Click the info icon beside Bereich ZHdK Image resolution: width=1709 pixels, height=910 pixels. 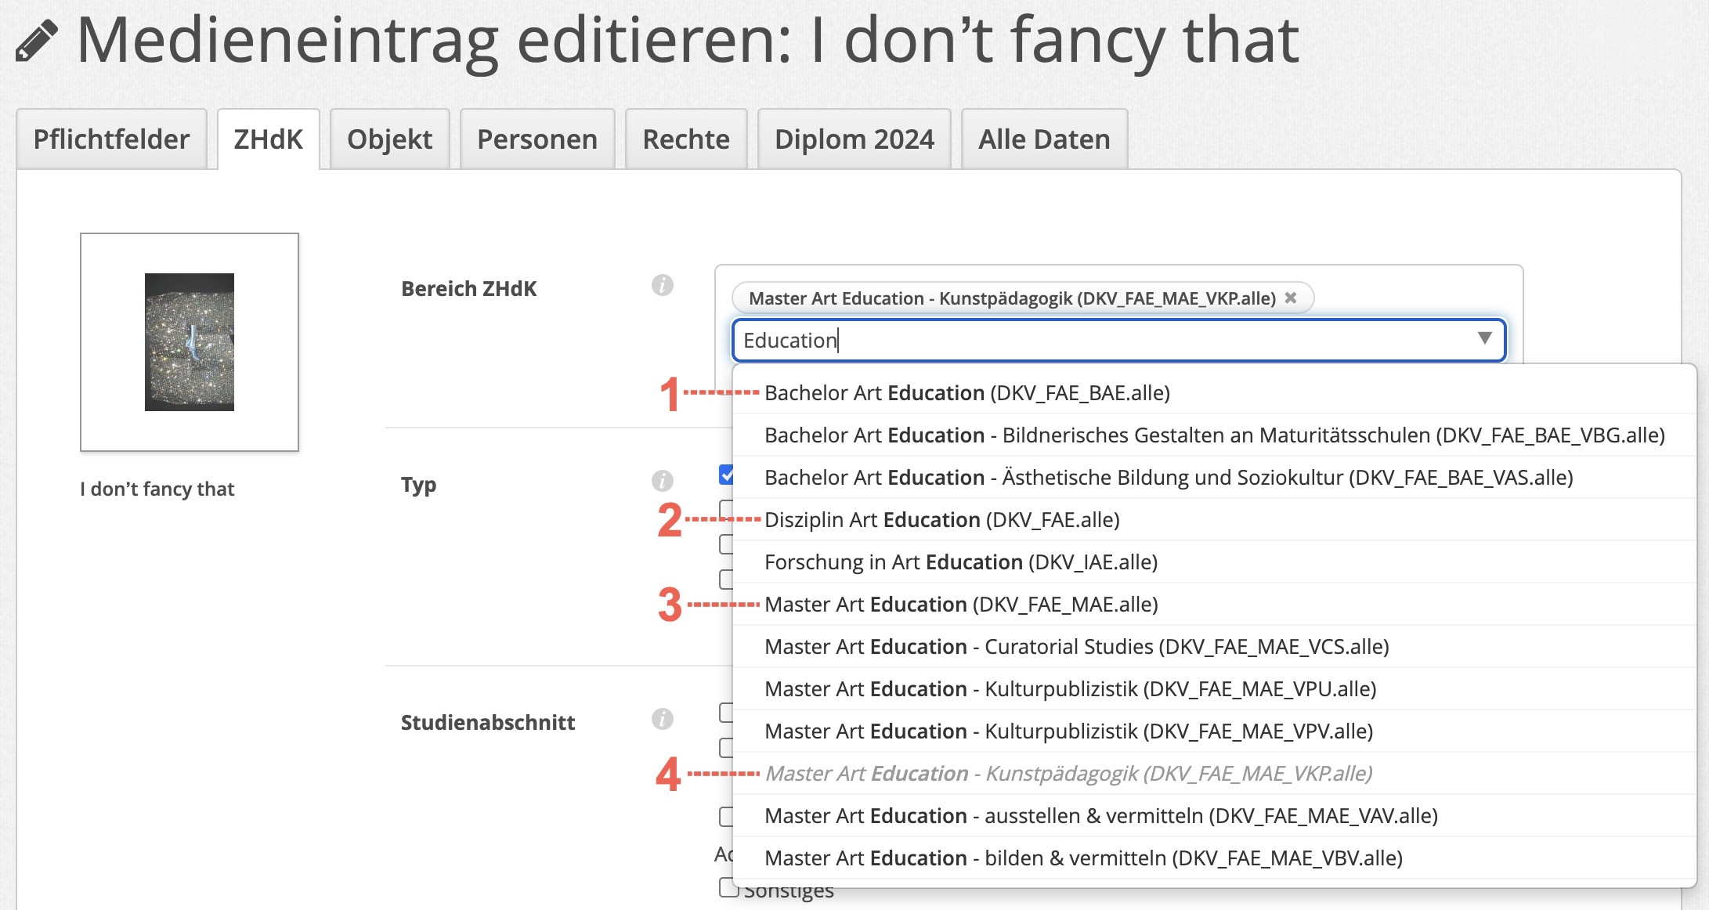(x=663, y=286)
